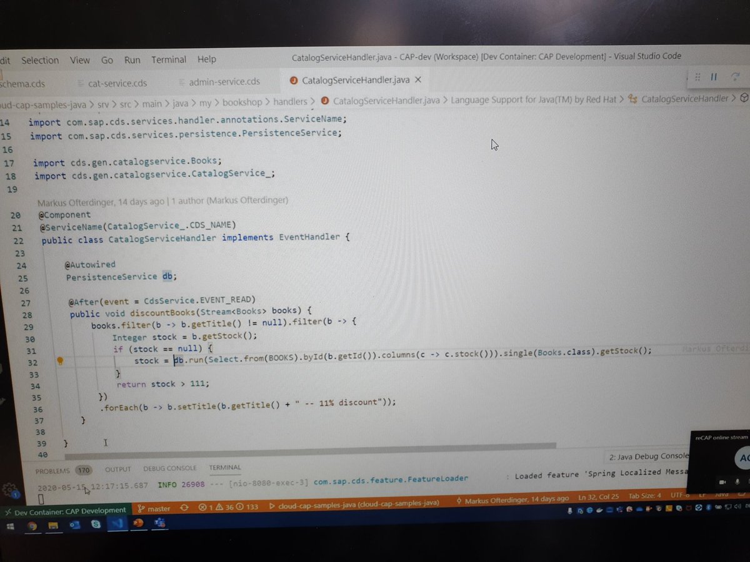This screenshot has height=562, width=750.
Task: Open the Run menu
Action: tap(132, 60)
